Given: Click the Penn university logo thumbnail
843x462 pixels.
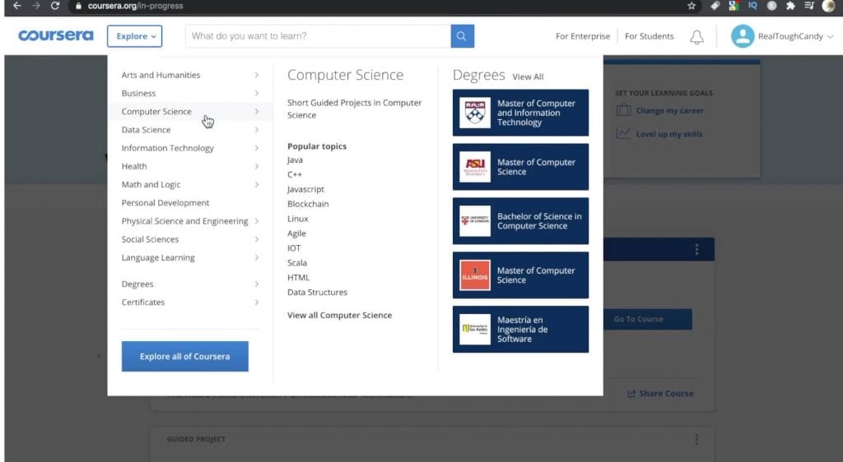Looking at the screenshot, I should [475, 113].
